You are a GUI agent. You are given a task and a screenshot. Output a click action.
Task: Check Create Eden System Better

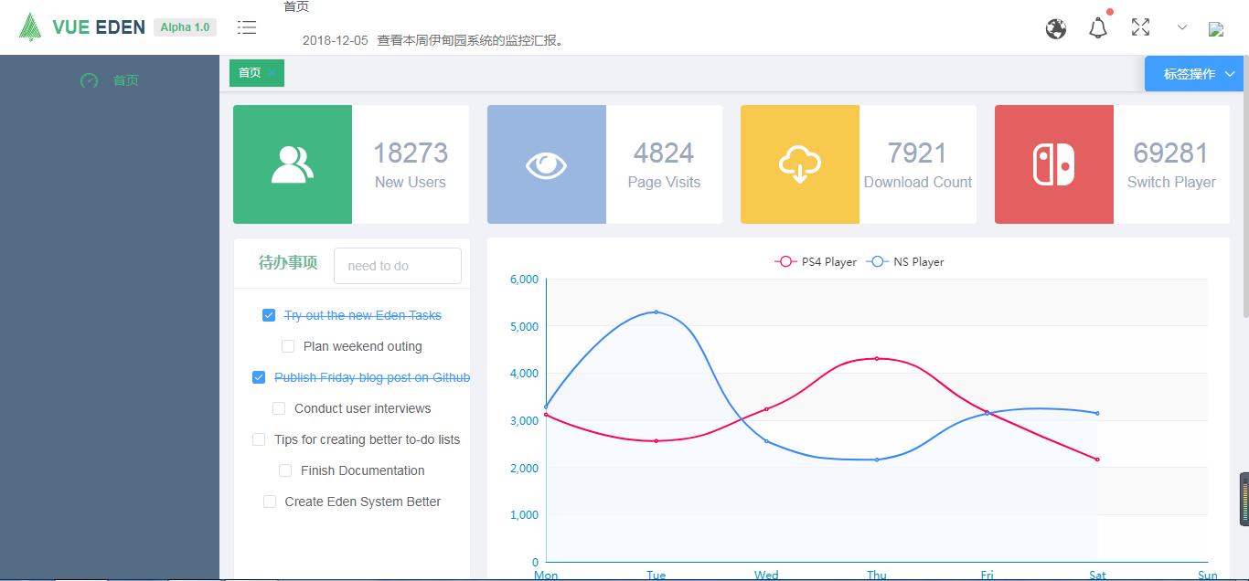[270, 502]
